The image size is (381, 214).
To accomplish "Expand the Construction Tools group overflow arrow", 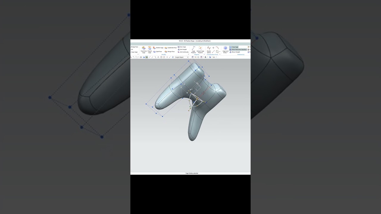I will [220, 54].
